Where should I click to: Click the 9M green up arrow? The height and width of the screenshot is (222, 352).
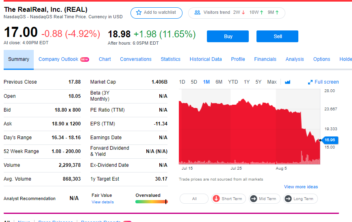(277, 13)
